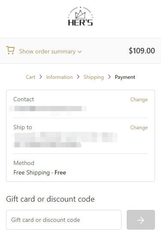Click the Gift card or discount code heading
This screenshot has height=237, width=161.
click(50, 199)
